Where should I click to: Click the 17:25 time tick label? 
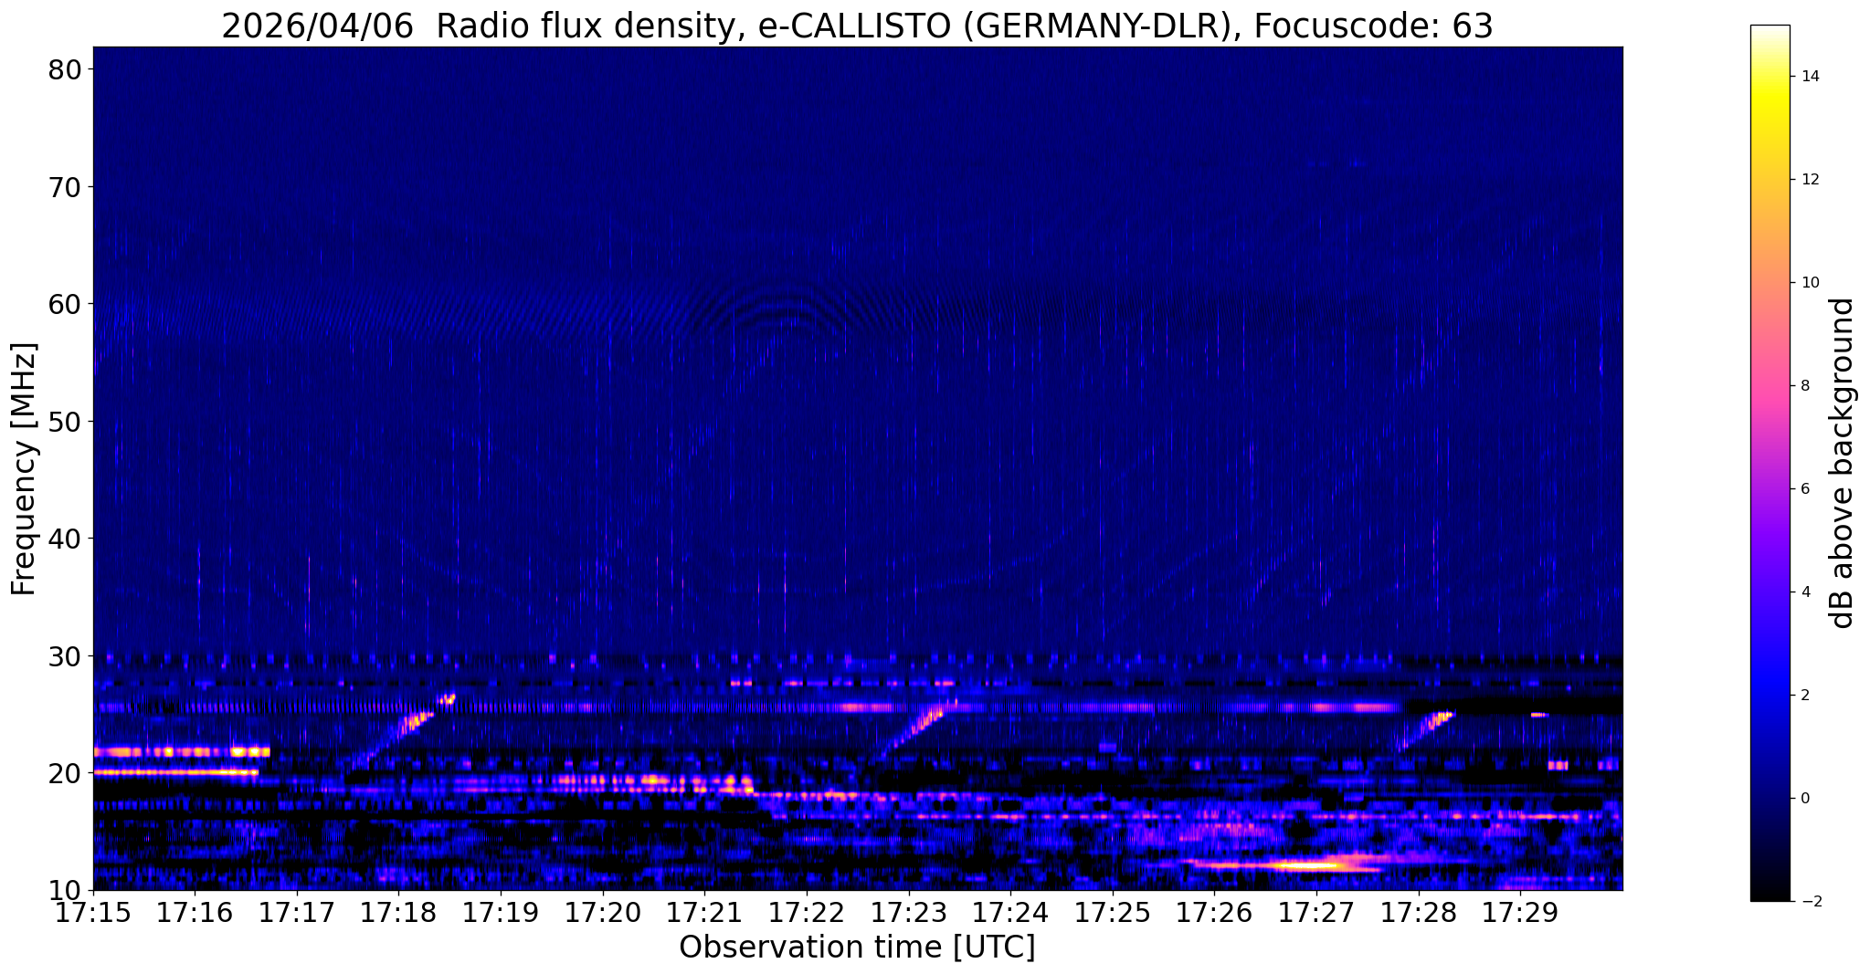click(1113, 912)
